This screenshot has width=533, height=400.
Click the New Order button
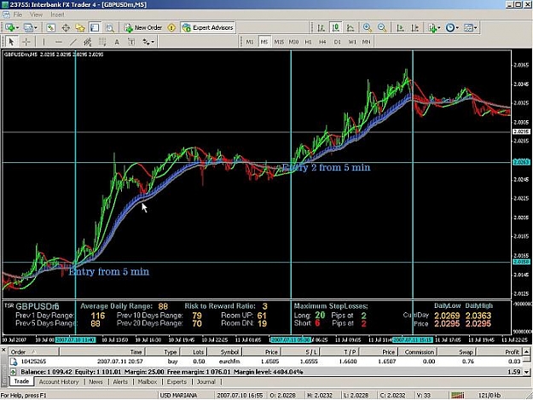click(143, 28)
